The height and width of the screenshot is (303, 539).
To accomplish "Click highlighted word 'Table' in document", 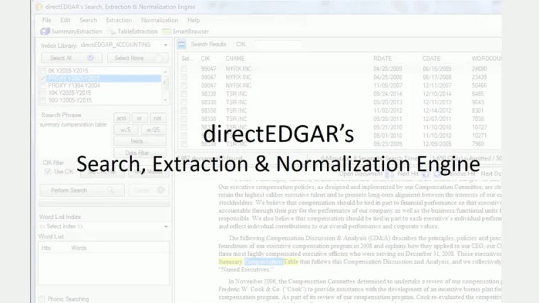I will pos(291,262).
